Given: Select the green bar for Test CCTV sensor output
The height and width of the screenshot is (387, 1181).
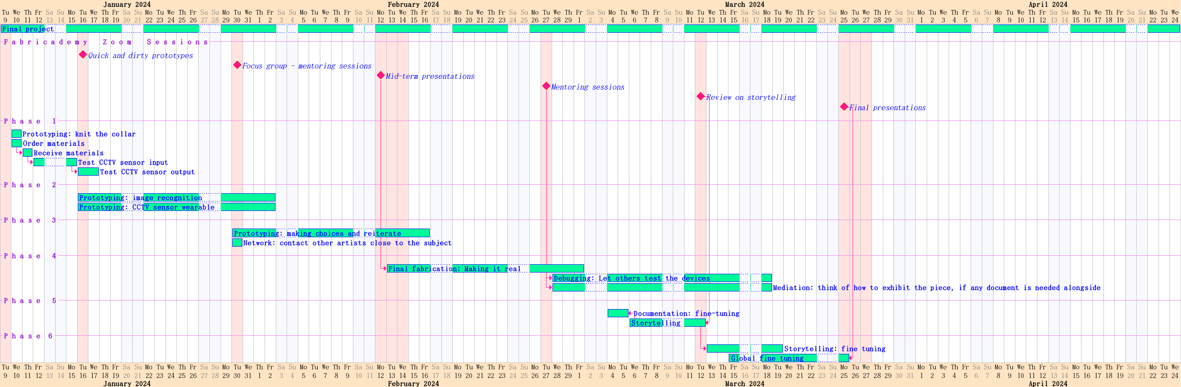Looking at the screenshot, I should [x=88, y=172].
